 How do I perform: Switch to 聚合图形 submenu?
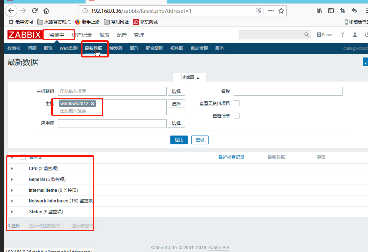click(154, 48)
